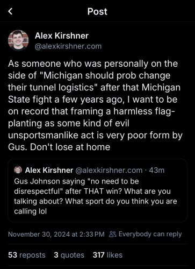Open the quoted Gus Johnson post
This screenshot has height=269, width=195.
97,190
